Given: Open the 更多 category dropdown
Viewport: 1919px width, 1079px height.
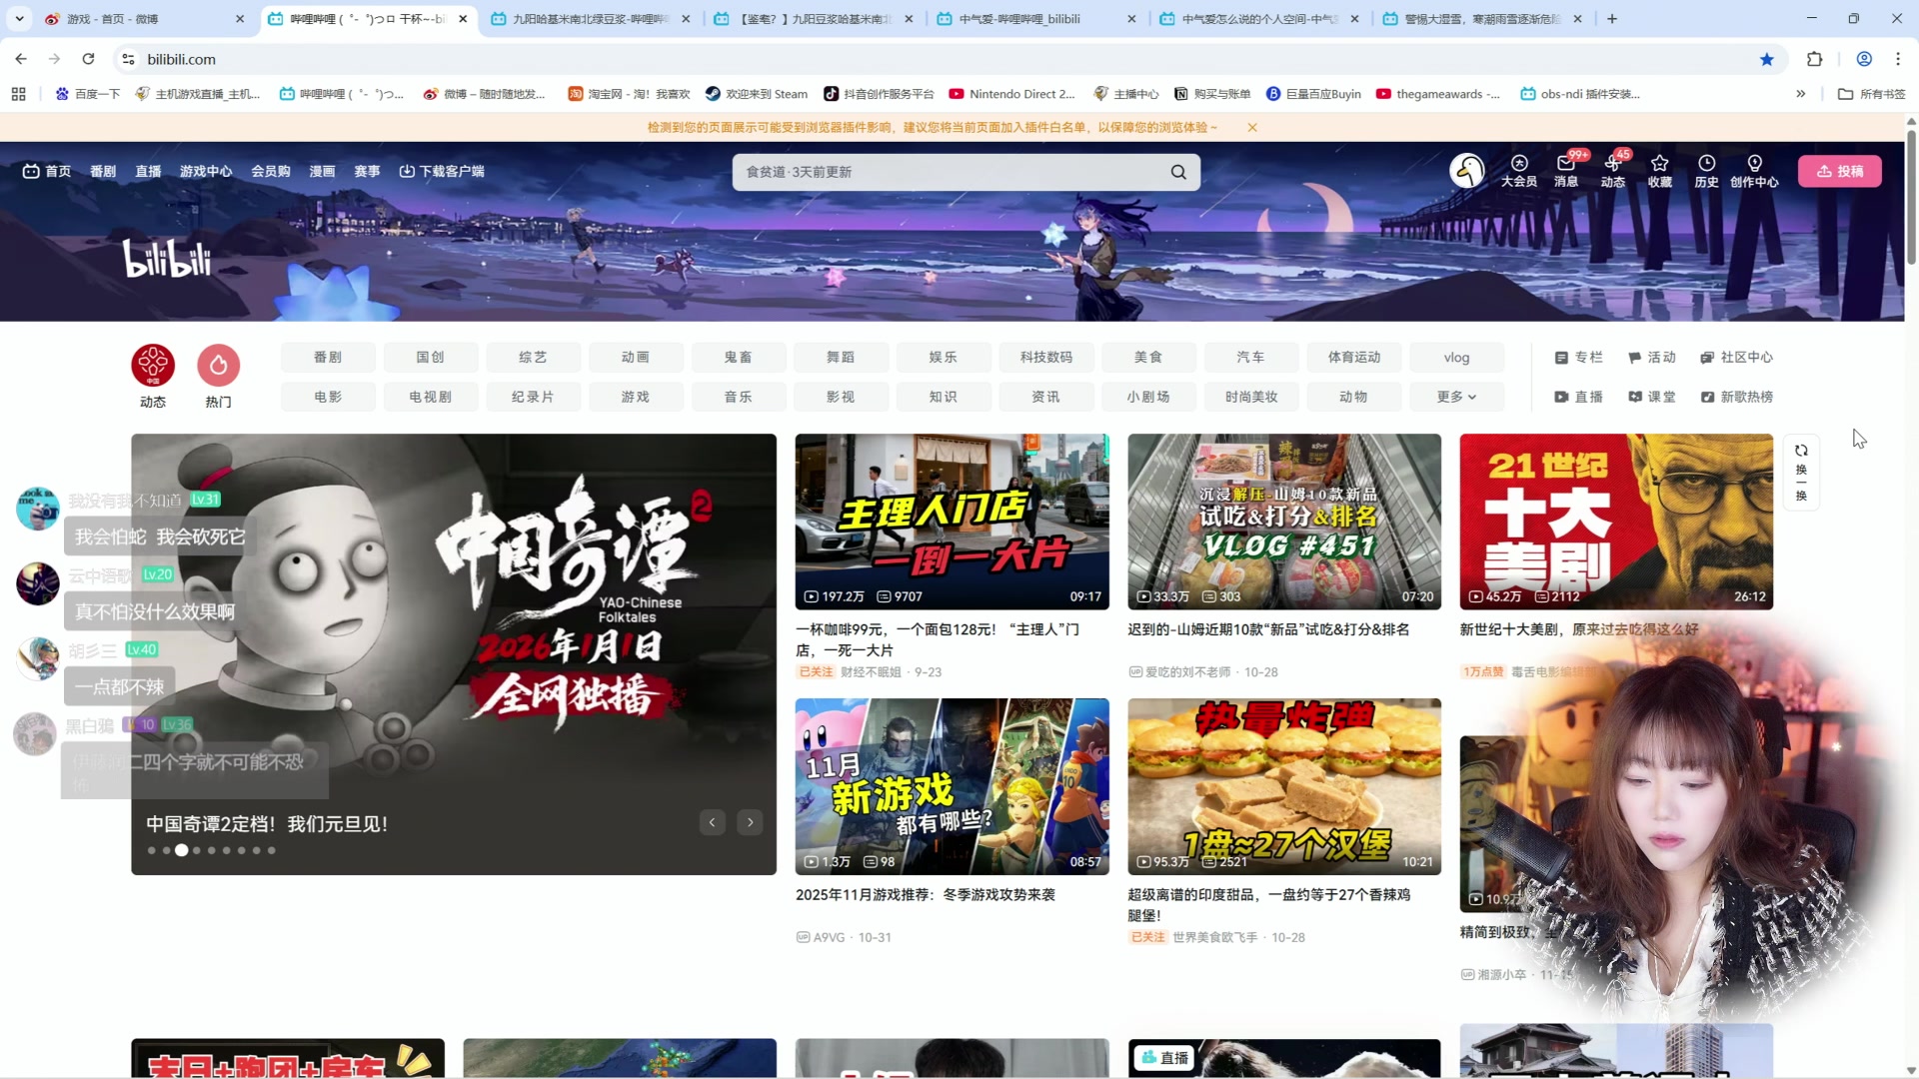Looking at the screenshot, I should coord(1456,397).
